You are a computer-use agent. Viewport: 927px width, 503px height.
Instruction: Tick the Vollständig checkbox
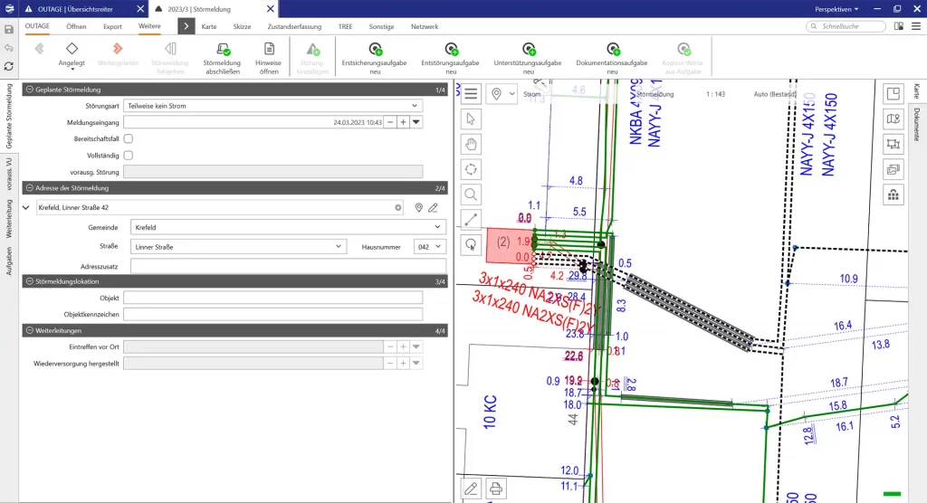click(128, 156)
